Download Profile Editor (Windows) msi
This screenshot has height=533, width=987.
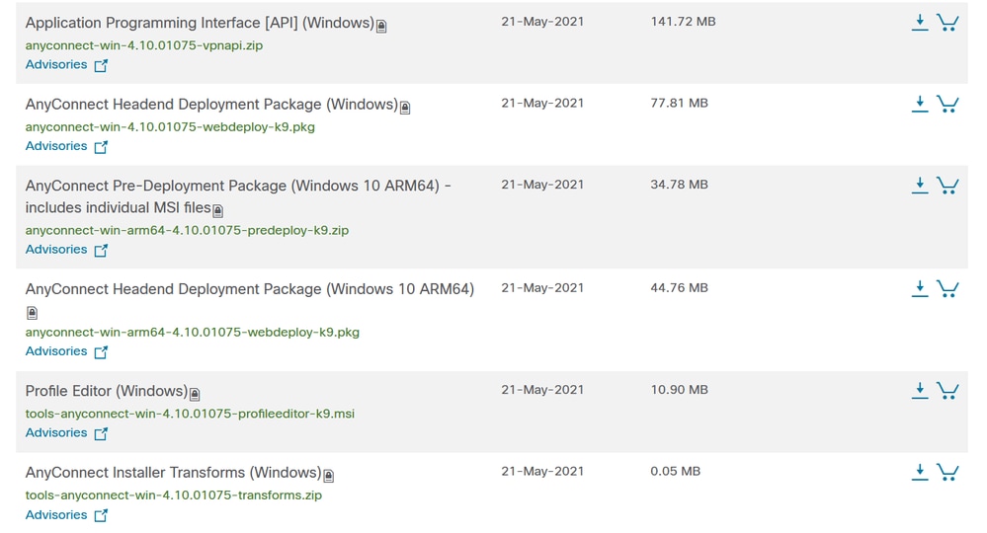click(x=920, y=390)
